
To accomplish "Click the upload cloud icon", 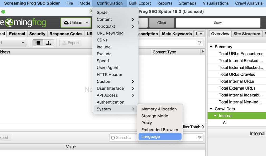I will pos(66,23).
